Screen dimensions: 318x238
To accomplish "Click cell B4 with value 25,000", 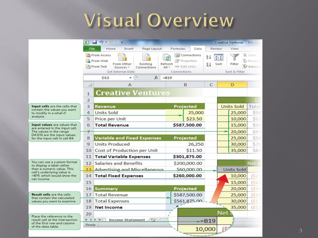I will 185,112.
